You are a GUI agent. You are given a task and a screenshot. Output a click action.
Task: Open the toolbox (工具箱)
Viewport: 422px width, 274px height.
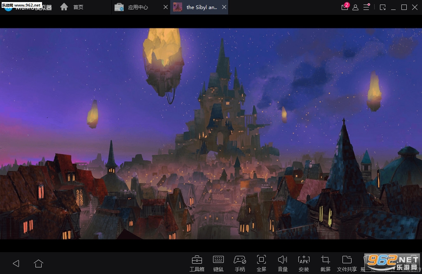197,262
